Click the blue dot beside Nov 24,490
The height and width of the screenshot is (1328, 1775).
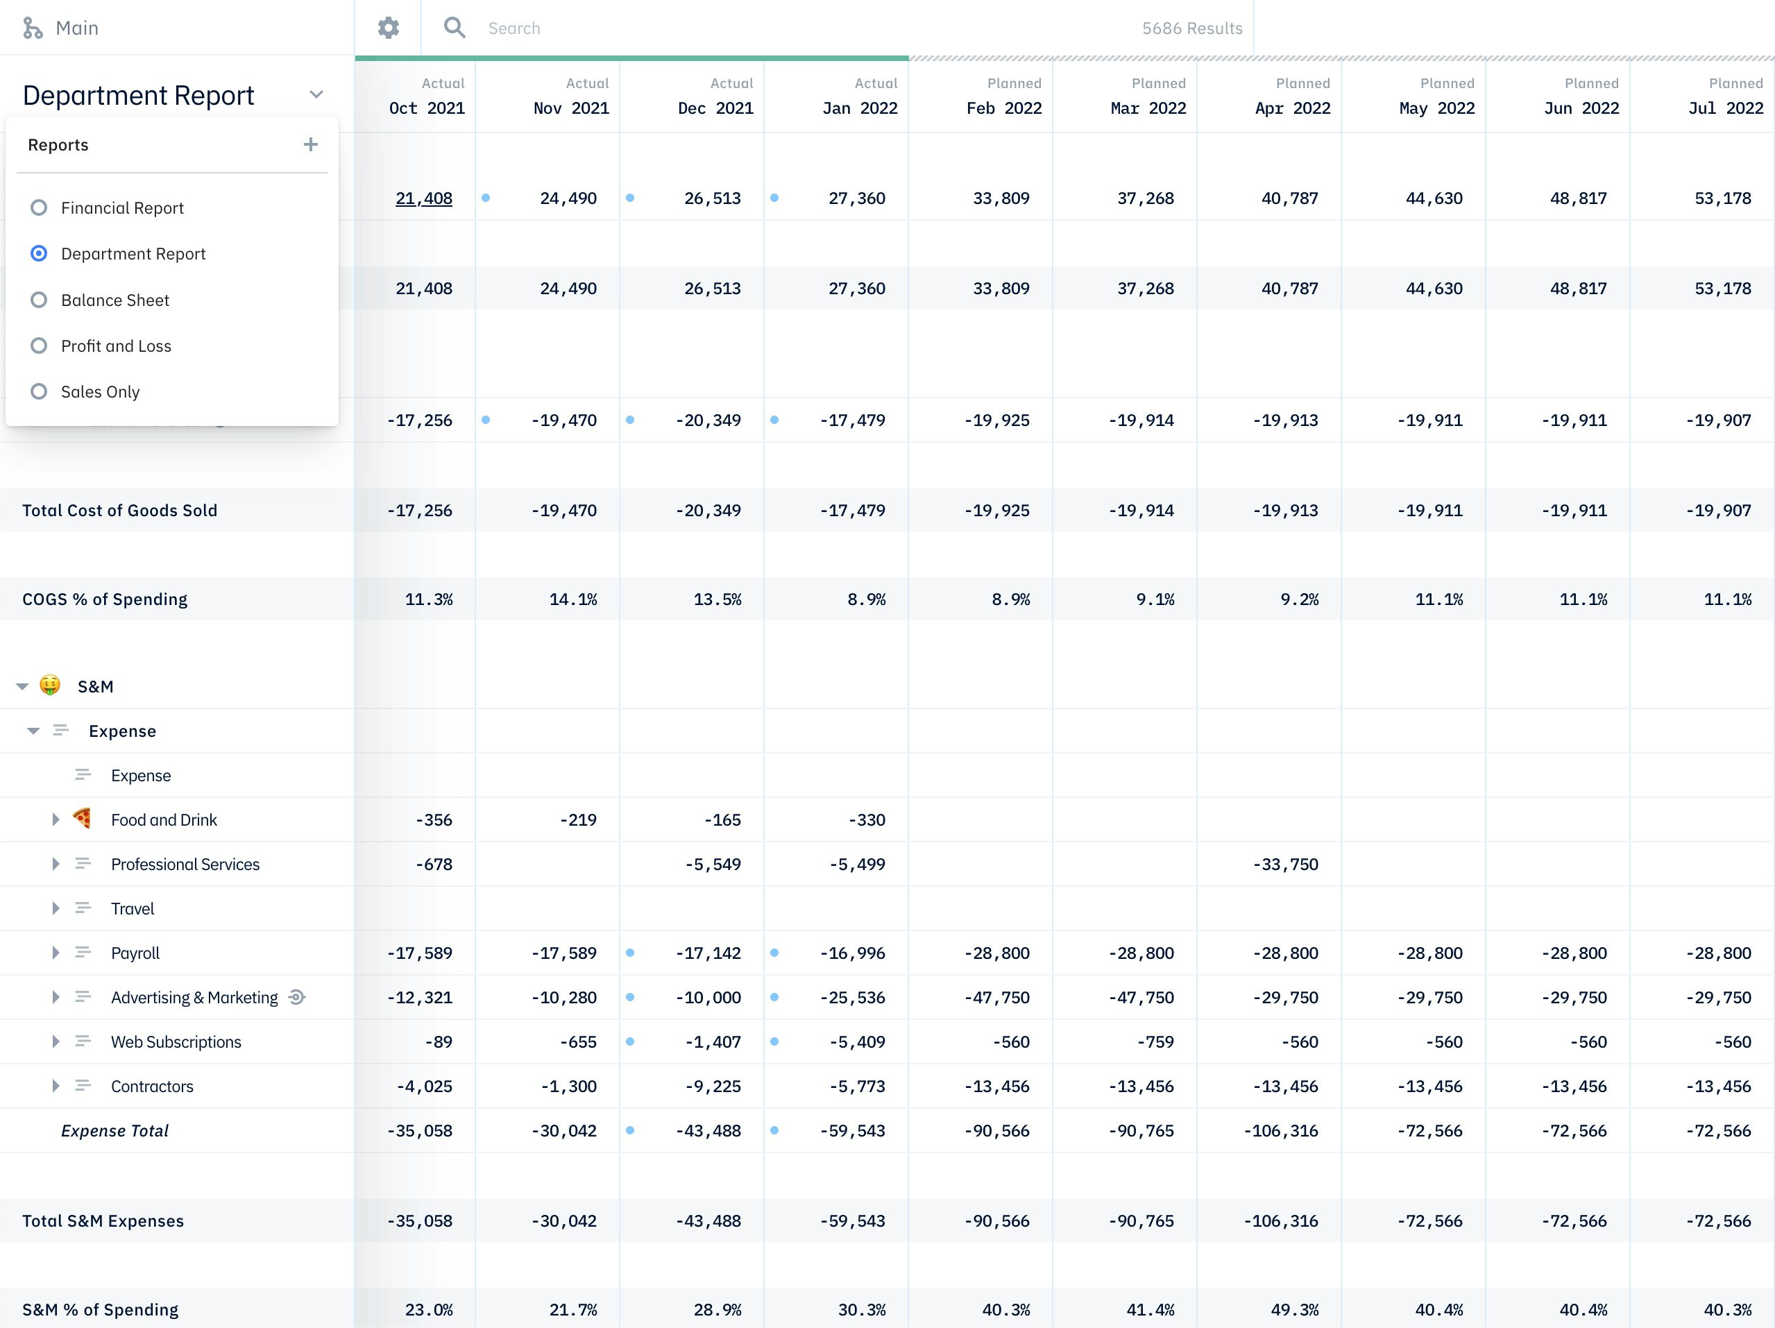coord(486,198)
